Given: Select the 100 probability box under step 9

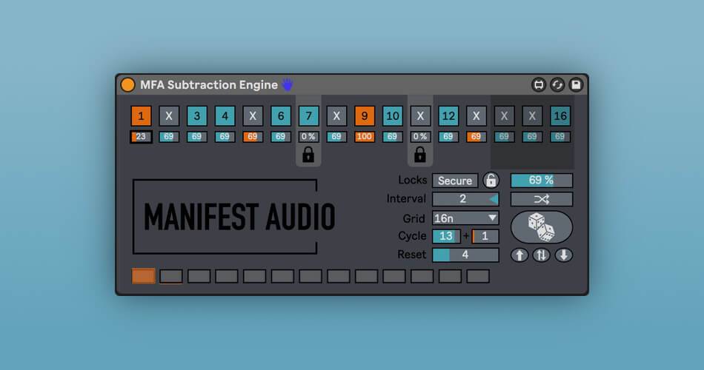Looking at the screenshot, I should tap(365, 137).
